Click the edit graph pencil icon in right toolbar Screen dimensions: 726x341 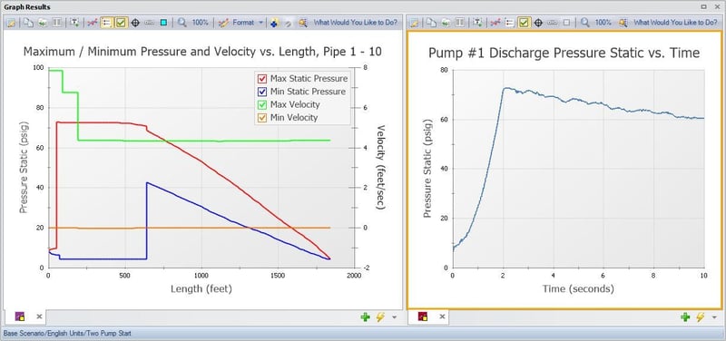[x=415, y=22]
